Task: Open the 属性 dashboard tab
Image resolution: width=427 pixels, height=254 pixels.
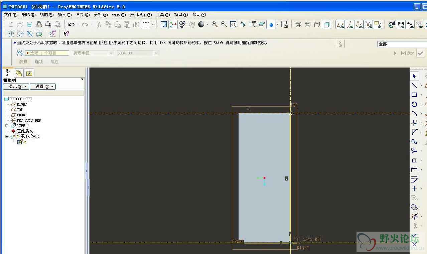Action: (54, 62)
